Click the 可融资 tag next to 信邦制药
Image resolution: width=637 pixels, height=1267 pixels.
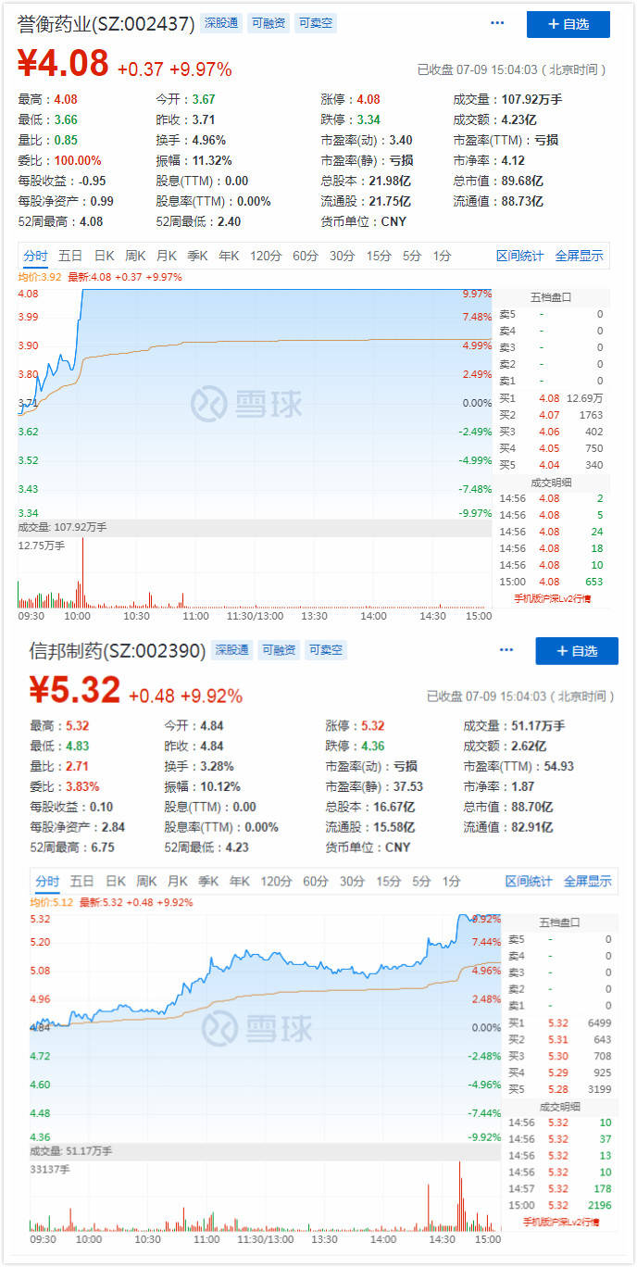coord(279,650)
